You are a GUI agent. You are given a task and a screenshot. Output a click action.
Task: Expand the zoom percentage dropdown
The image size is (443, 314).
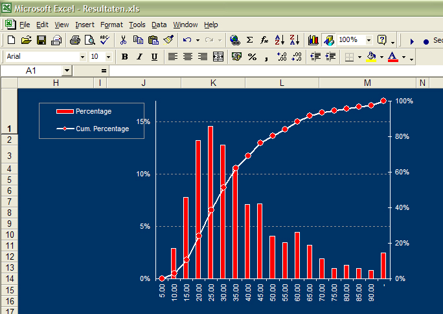[369, 40]
